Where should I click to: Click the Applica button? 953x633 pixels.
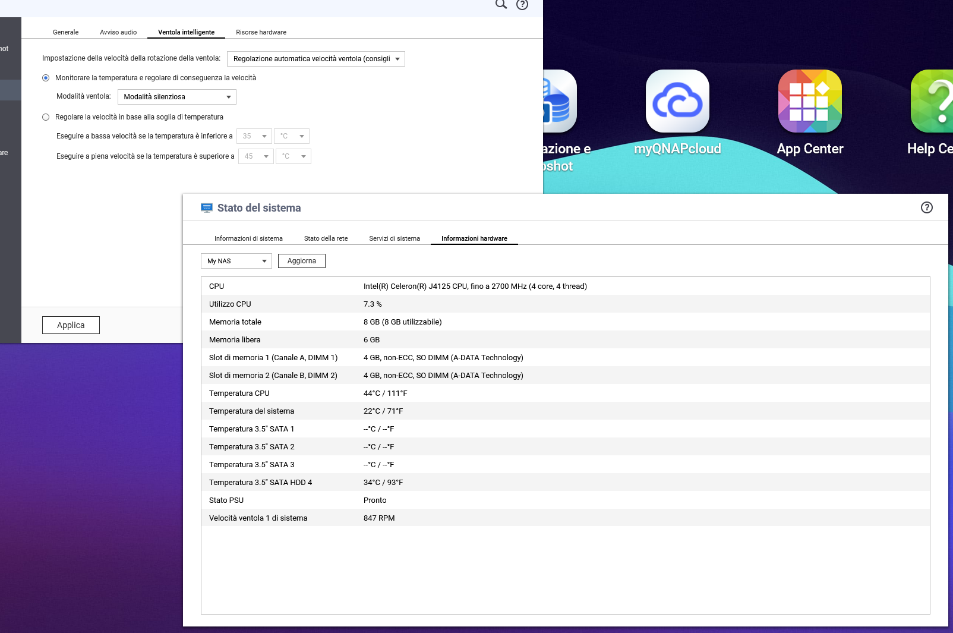pyautogui.click(x=71, y=325)
